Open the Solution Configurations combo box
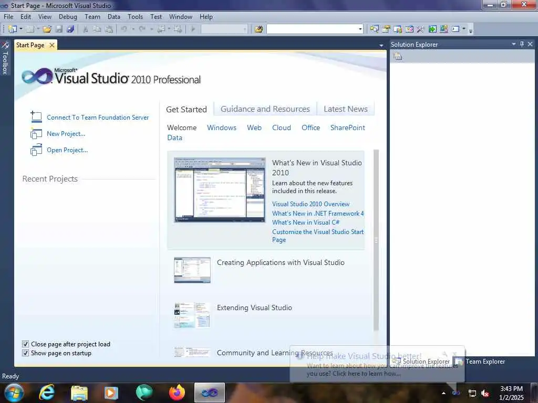The image size is (538, 403). [224, 29]
